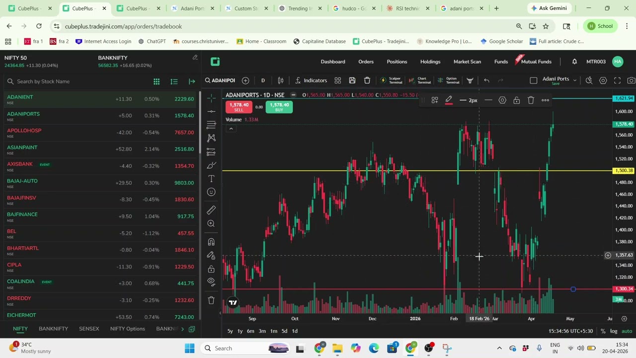Collapse the indicator legend arrow
The image size is (636, 358).
(231, 129)
